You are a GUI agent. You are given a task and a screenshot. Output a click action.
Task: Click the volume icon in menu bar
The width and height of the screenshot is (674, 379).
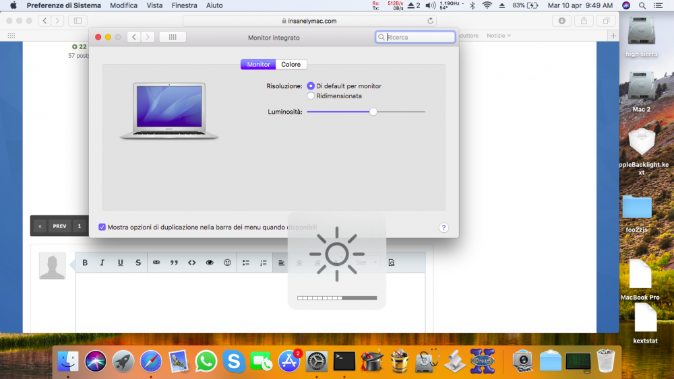430,5
